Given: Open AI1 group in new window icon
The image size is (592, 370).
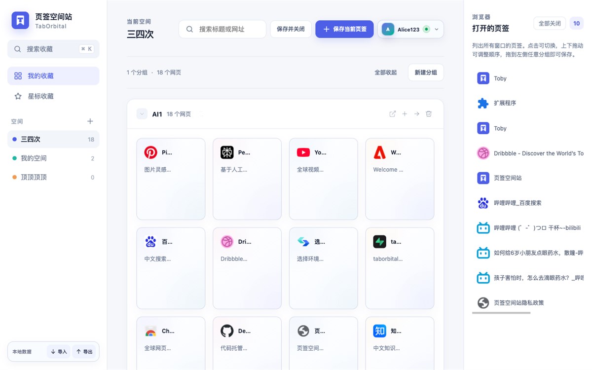Looking at the screenshot, I should [x=393, y=114].
